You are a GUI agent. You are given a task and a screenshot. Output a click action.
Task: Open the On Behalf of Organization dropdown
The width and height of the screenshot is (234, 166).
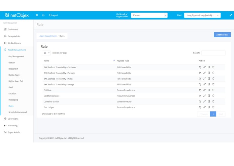(x=149, y=15)
